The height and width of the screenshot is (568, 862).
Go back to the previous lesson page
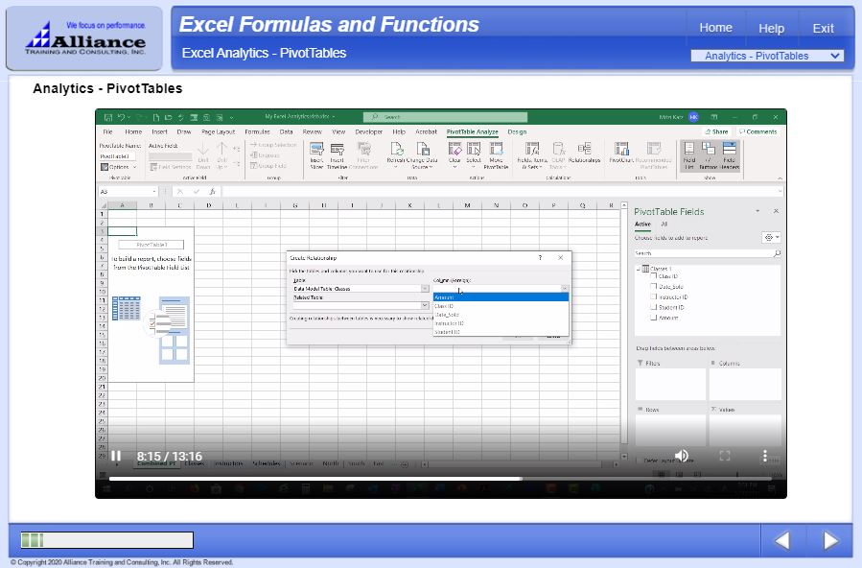pos(782,540)
